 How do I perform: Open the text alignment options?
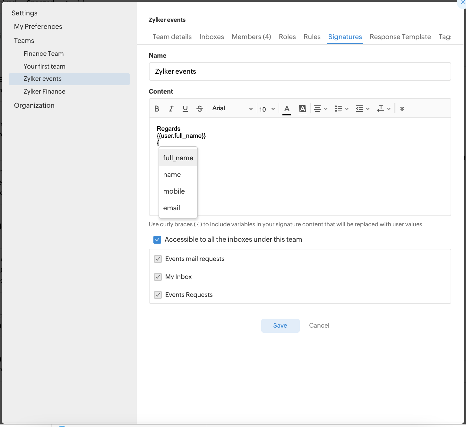coord(320,109)
